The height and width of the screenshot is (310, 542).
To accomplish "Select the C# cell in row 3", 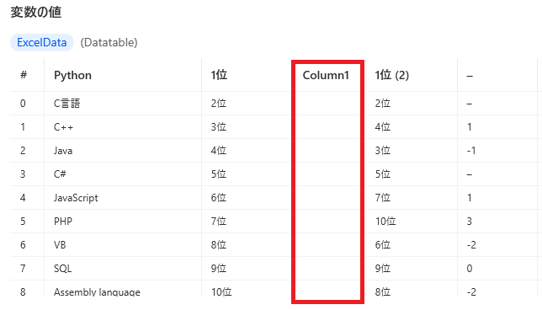I will (60, 174).
